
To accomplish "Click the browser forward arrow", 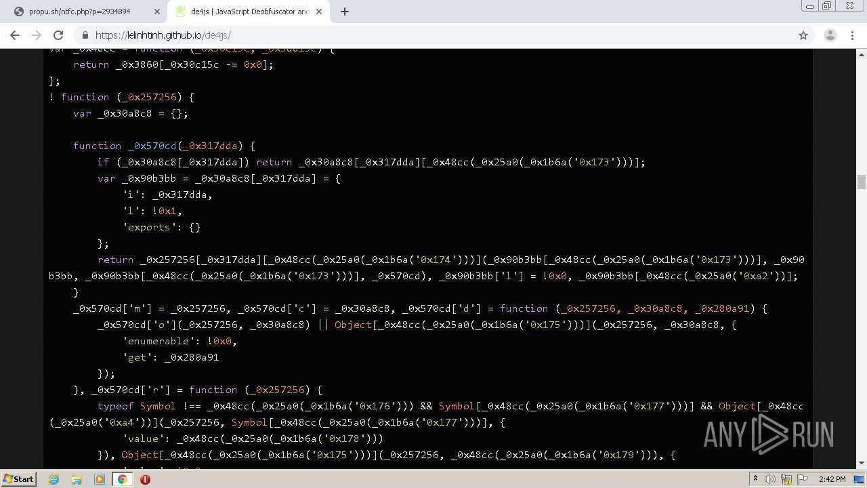I will (x=37, y=35).
